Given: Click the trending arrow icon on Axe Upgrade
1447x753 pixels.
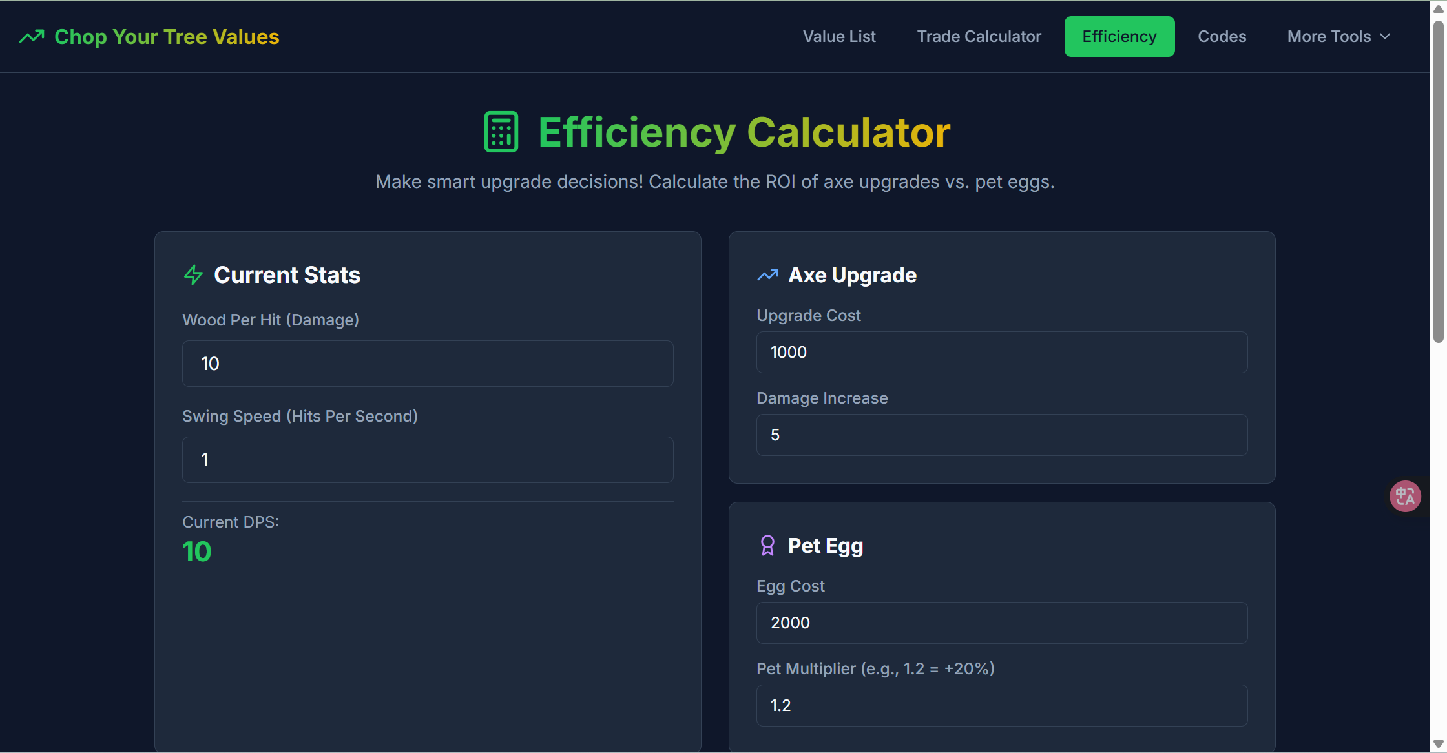Looking at the screenshot, I should point(767,274).
